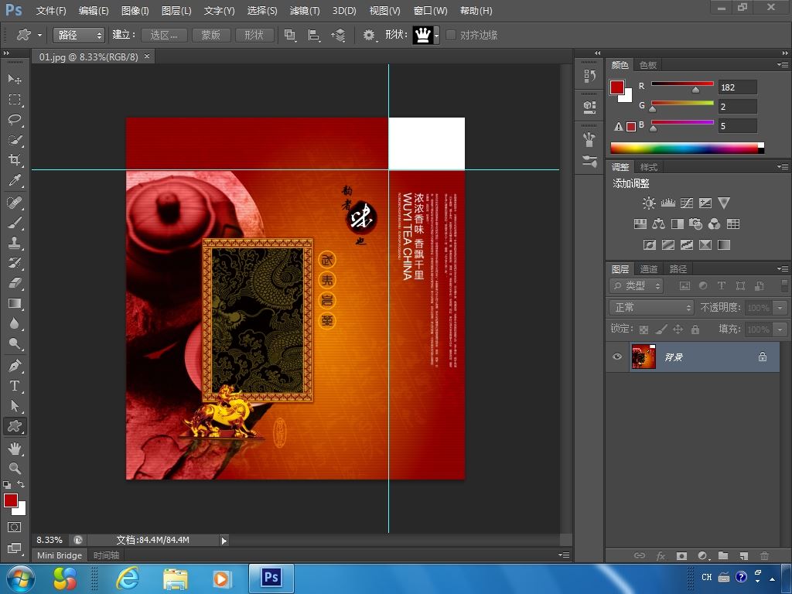Open the 滤镜(T) menu
Screen dimensions: 792x594
[x=304, y=11]
